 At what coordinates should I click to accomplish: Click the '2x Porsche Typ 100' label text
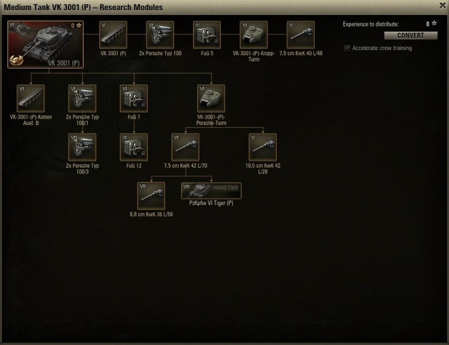point(160,53)
